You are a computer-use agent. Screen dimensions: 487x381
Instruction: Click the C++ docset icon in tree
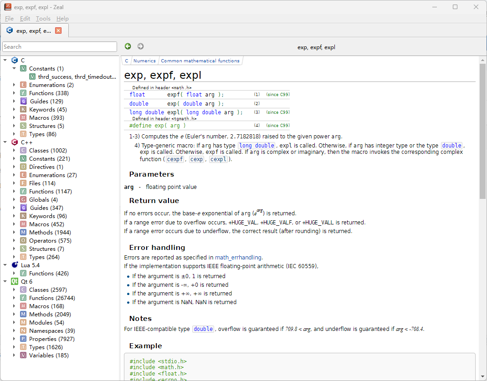(x=14, y=142)
